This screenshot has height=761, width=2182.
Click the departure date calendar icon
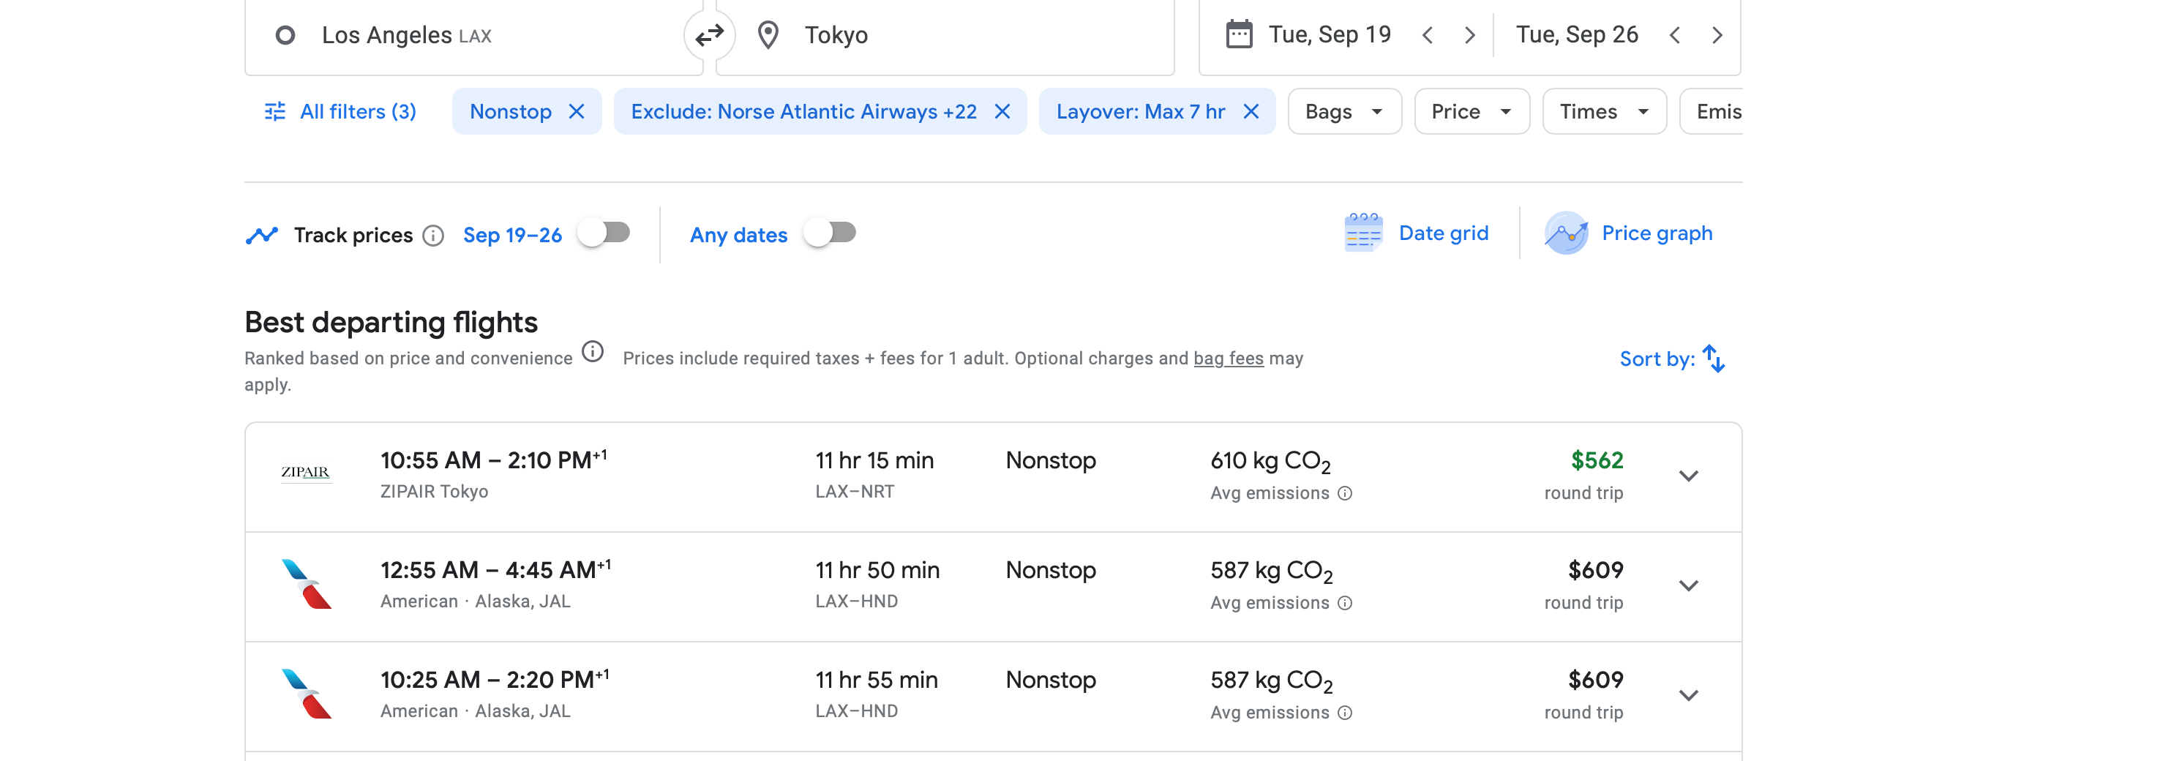click(x=1238, y=34)
